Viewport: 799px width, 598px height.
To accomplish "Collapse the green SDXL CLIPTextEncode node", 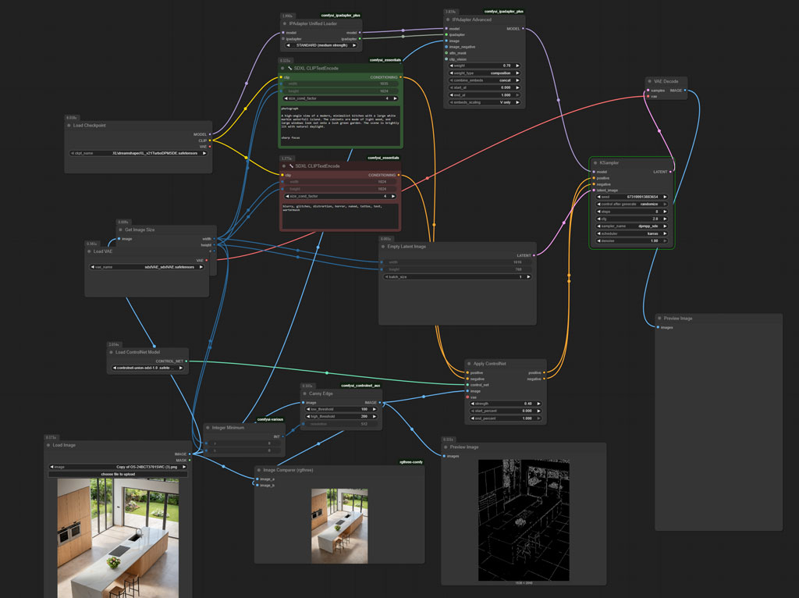I will tap(282, 69).
